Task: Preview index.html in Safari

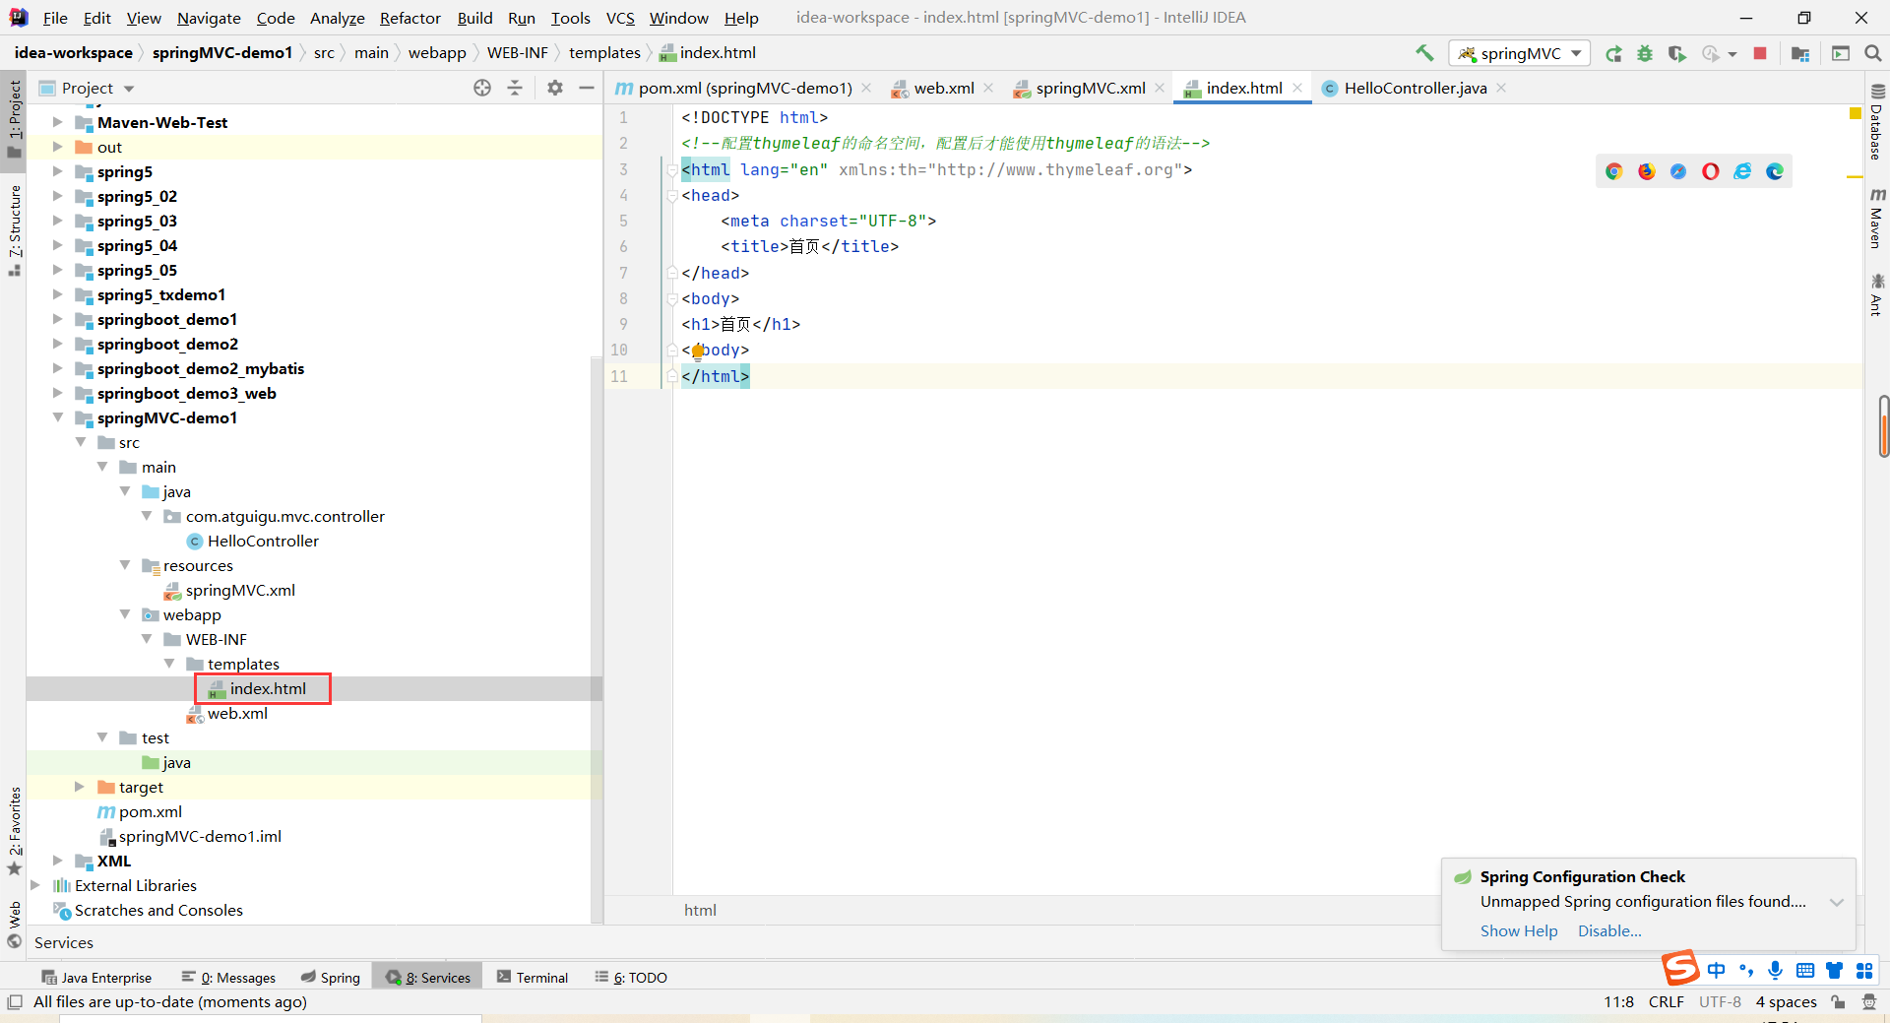Action: click(1678, 171)
